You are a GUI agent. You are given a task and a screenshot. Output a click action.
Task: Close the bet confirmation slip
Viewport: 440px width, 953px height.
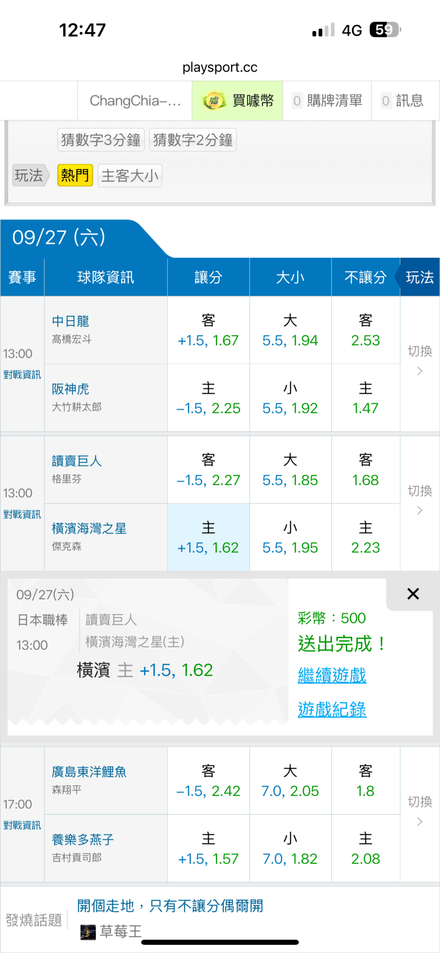click(413, 594)
